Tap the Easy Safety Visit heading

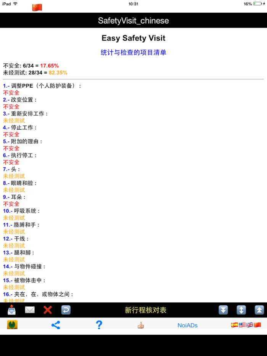point(133,38)
